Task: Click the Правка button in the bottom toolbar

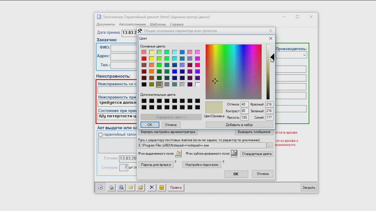Action: (x=176, y=187)
